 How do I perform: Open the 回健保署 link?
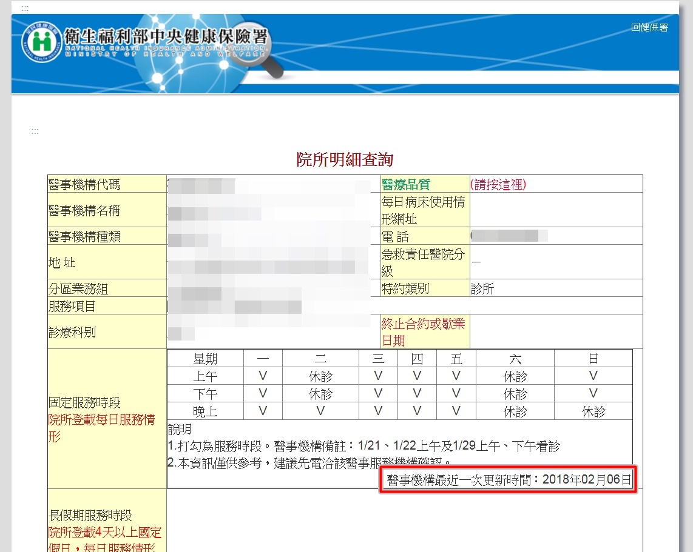click(x=649, y=27)
